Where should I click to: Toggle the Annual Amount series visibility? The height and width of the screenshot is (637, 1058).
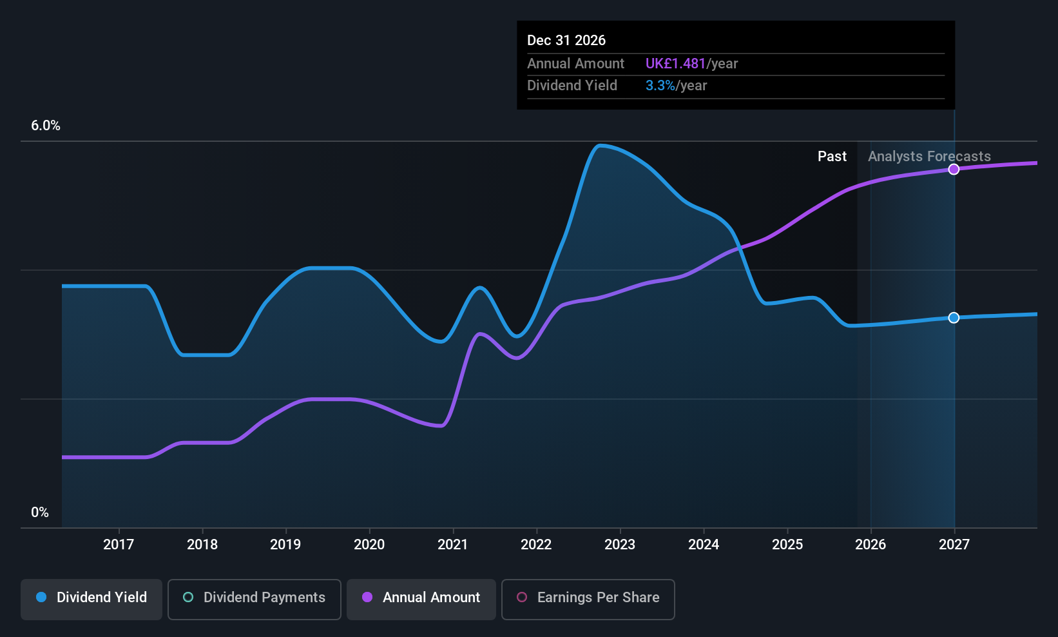(x=421, y=599)
